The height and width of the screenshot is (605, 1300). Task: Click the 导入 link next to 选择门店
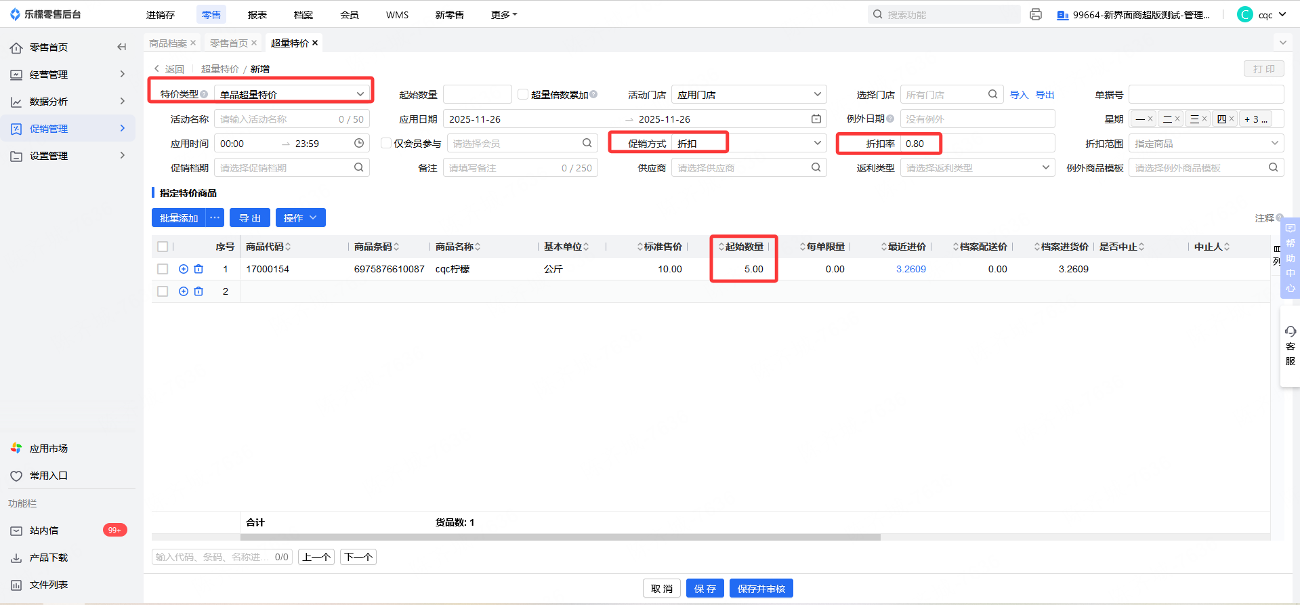tap(1019, 95)
